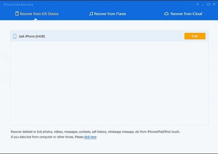The image size is (218, 154).
Task: Select the Recover from iCloud tab
Action: [183, 14]
